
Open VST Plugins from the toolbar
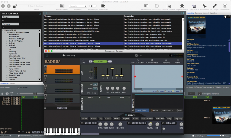[x=215, y=6]
